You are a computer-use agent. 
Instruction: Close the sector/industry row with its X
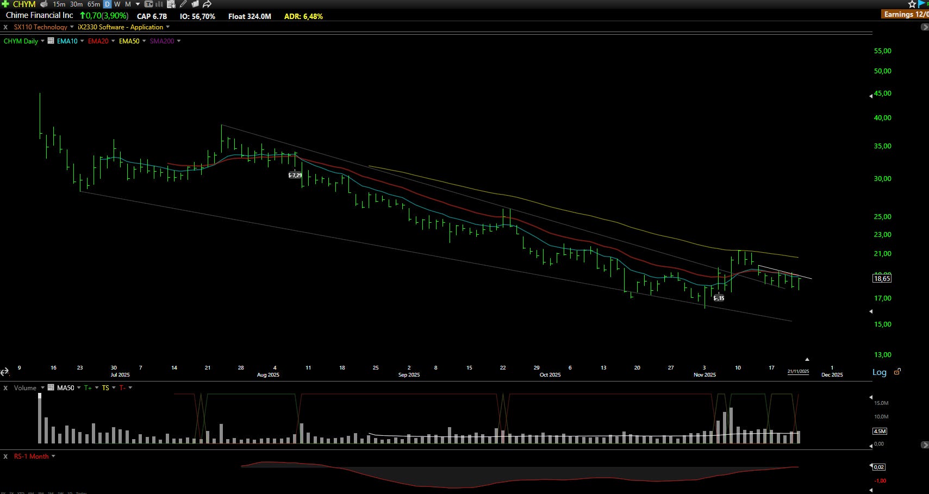click(x=5, y=27)
